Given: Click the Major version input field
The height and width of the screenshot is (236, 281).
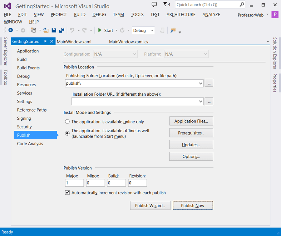Looking at the screenshot, I should click(74, 183).
